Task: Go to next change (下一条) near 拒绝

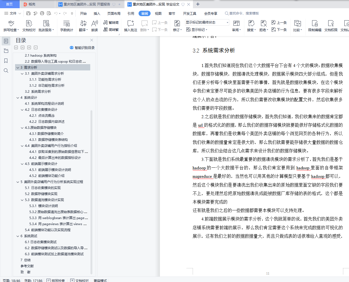Action: (279, 30)
